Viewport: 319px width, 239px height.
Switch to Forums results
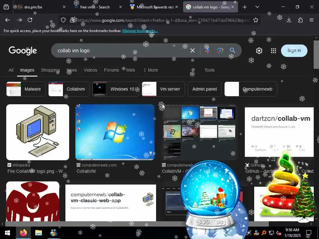(x=111, y=70)
